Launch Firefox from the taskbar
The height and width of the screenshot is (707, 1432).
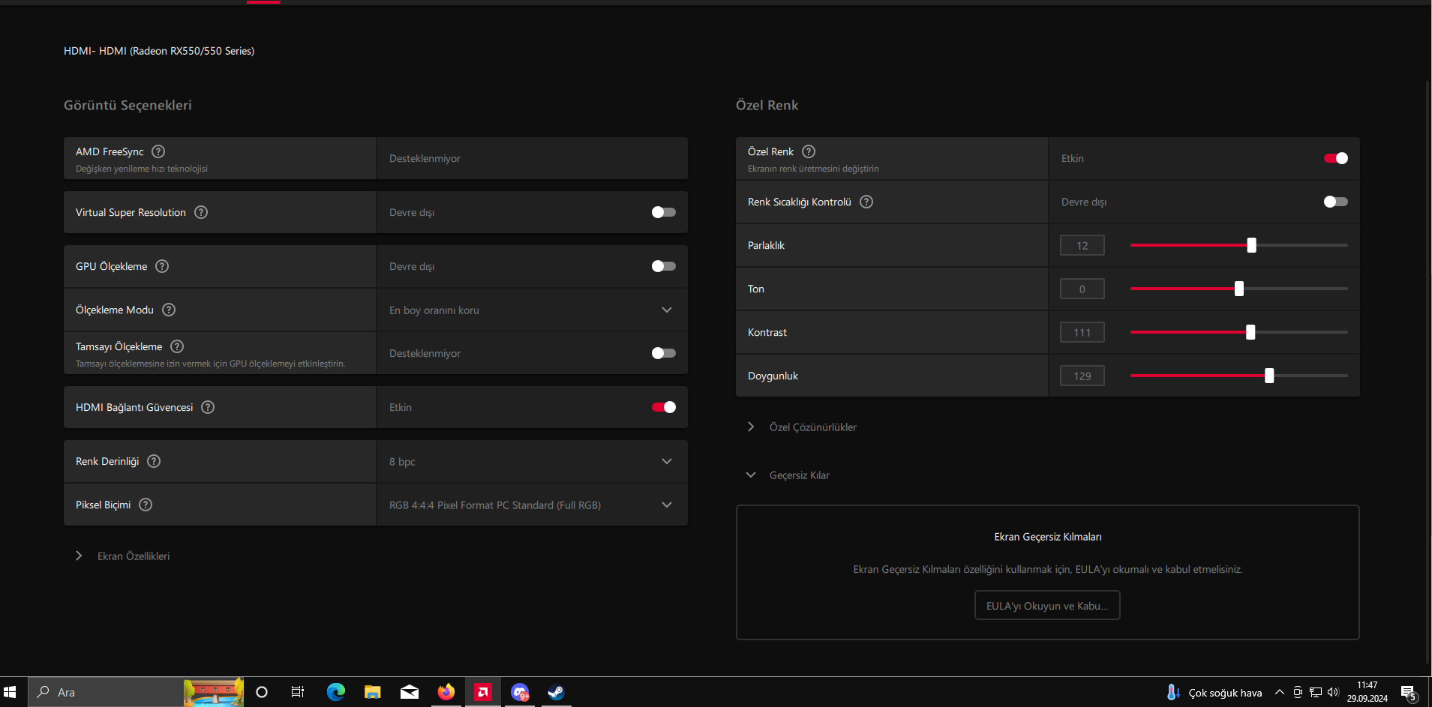click(x=446, y=692)
